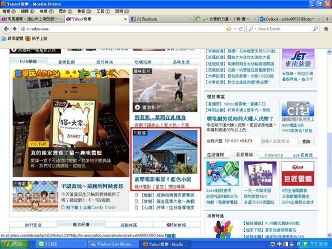Open the 書籤 menu
332x249 pixels.
click(x=84, y=11)
